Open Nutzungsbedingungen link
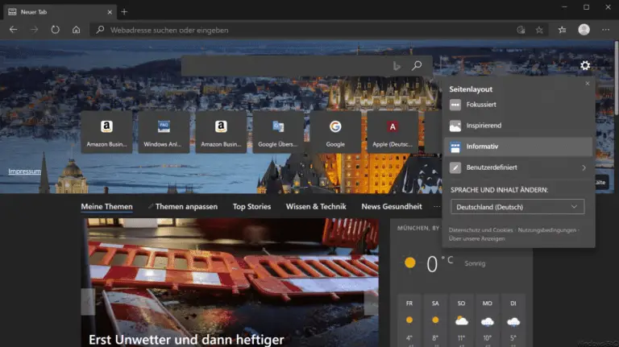The height and width of the screenshot is (347, 619). pos(546,230)
